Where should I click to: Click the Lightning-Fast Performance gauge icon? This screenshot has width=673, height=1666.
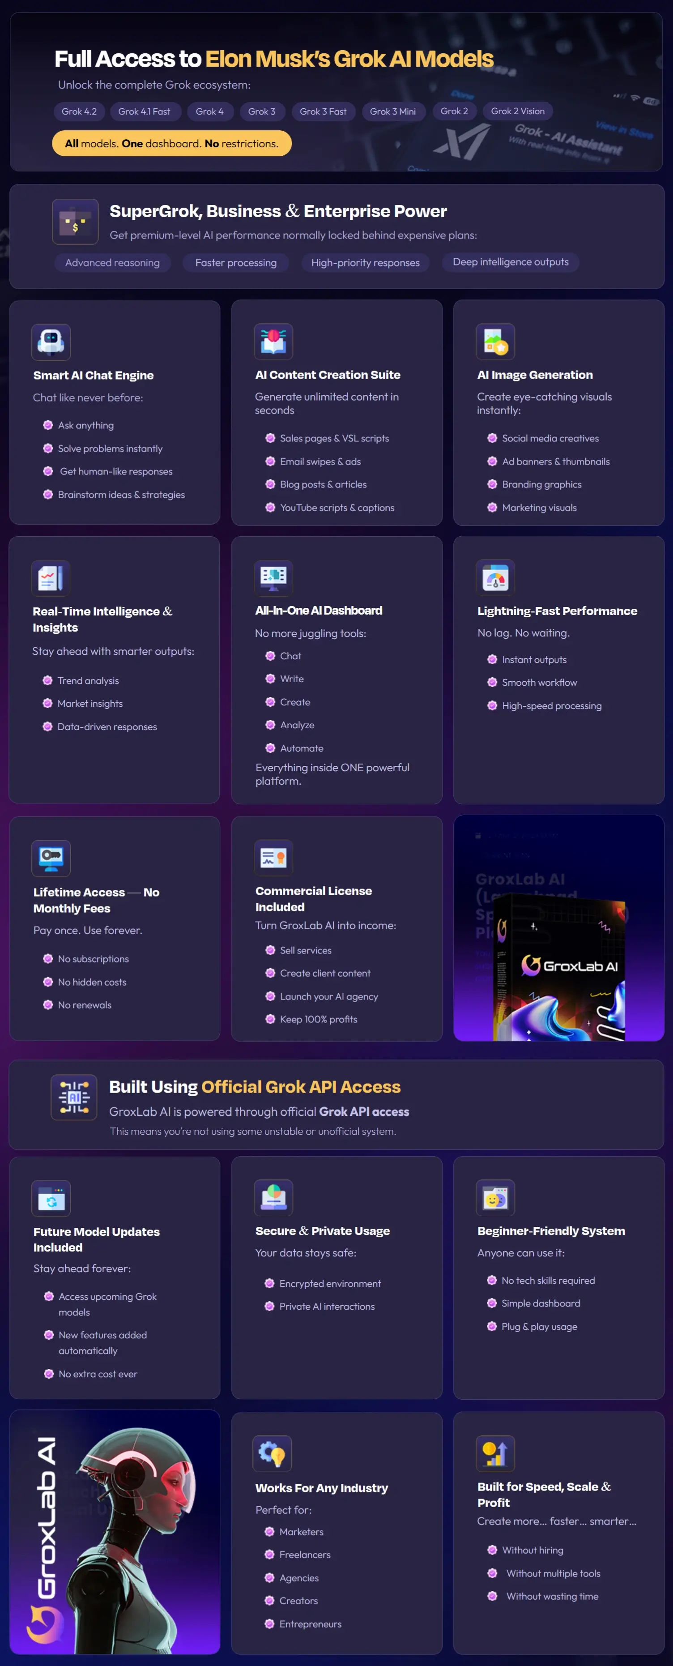click(495, 577)
